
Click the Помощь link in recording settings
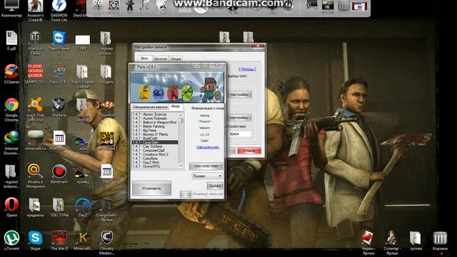pos(248,69)
